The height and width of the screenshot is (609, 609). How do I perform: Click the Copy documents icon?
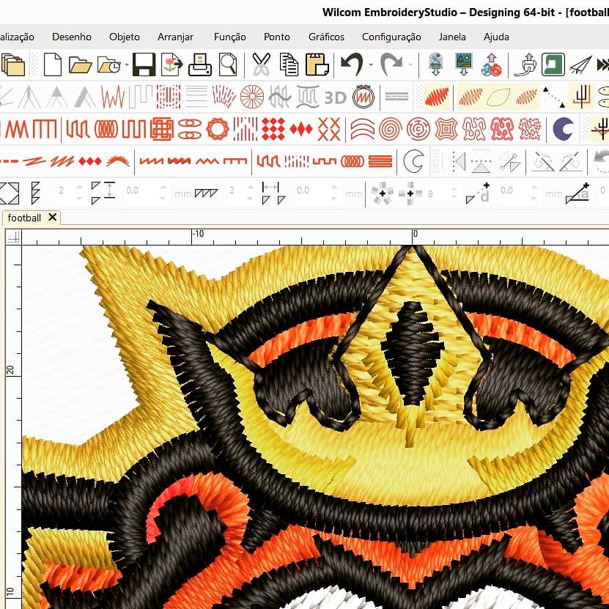[289, 64]
